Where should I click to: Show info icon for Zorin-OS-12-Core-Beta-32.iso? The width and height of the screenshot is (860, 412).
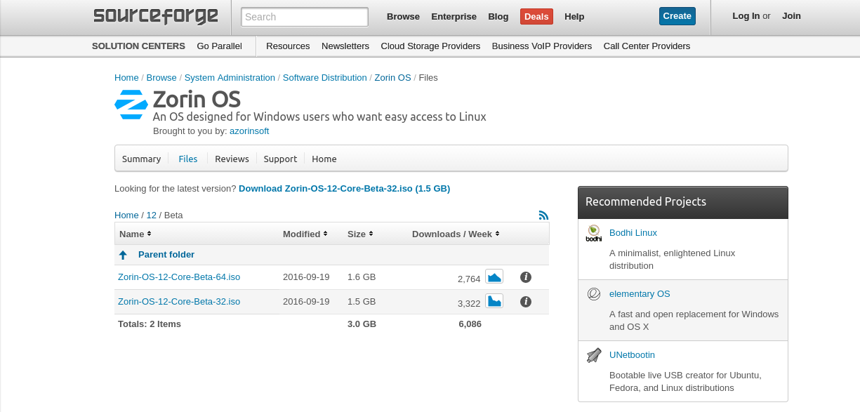tap(526, 302)
